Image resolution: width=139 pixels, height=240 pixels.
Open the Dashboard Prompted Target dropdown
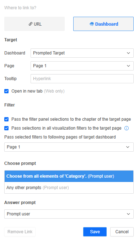[82, 53]
